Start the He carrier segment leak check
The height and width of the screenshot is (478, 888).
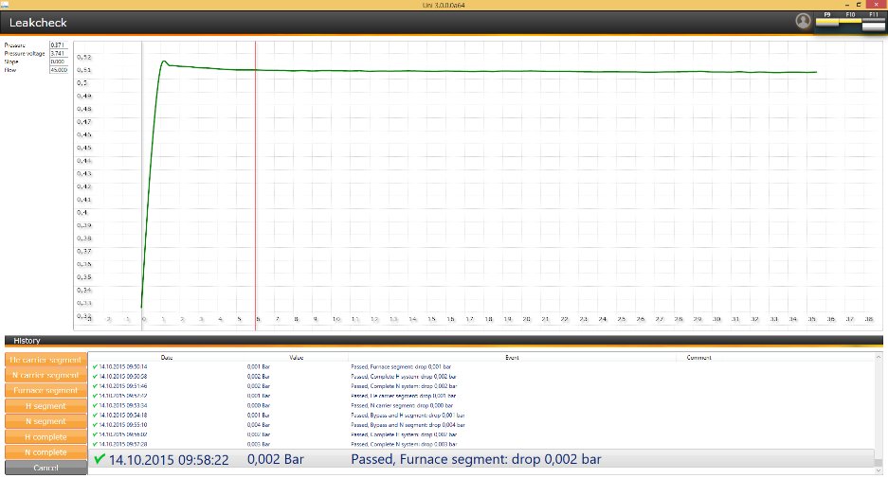click(45, 360)
